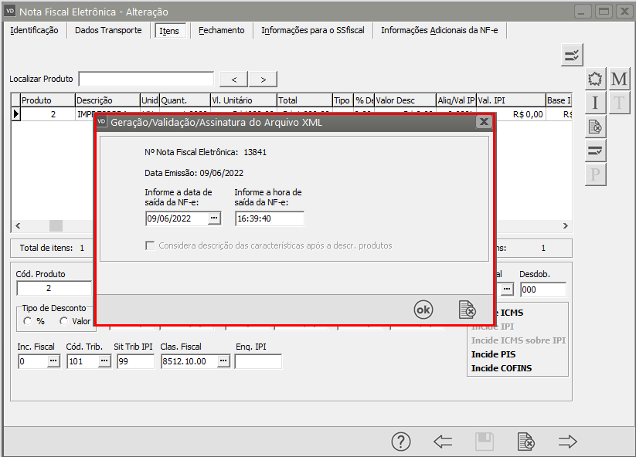This screenshot has height=457, width=636.
Task: Click the next product '>' button
Action: (x=263, y=79)
